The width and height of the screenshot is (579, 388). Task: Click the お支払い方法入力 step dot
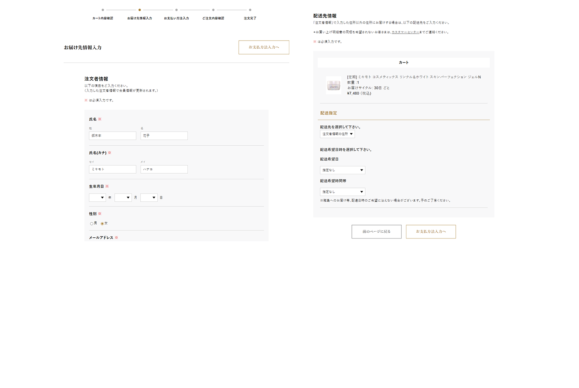(x=177, y=10)
